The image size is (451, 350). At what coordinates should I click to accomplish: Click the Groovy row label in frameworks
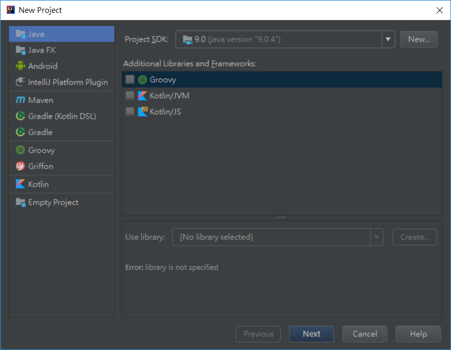[163, 80]
